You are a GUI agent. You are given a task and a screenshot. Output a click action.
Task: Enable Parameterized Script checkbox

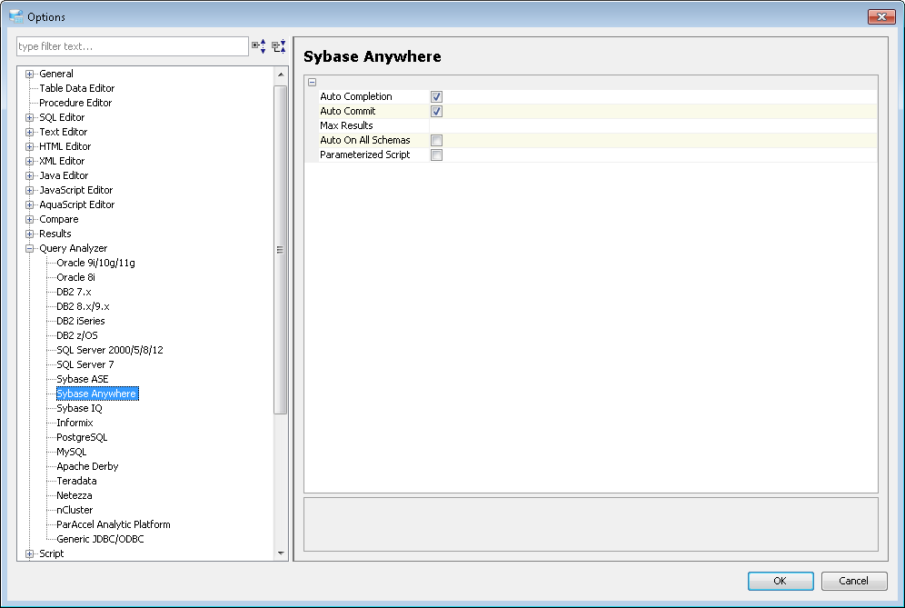(436, 154)
